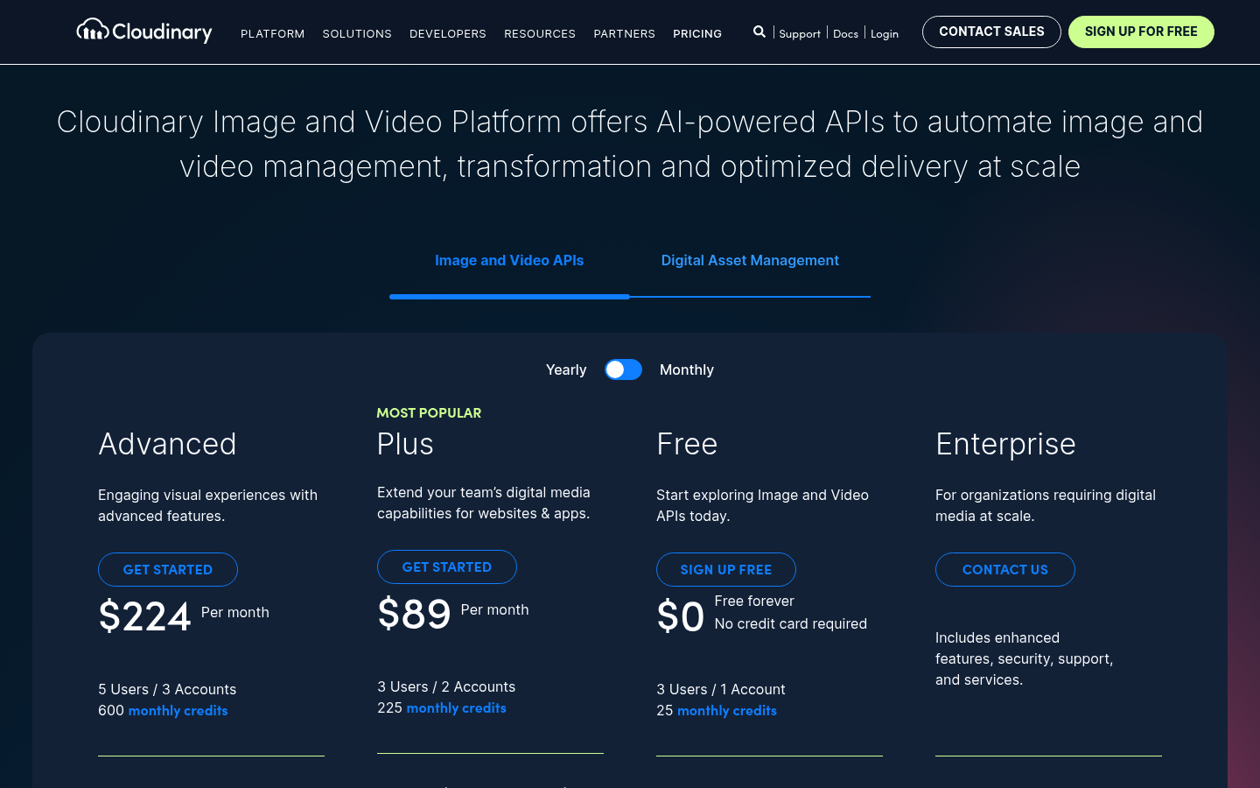Viewport: 1260px width, 788px height.
Task: Click the $89 price text
Action: 414,614
